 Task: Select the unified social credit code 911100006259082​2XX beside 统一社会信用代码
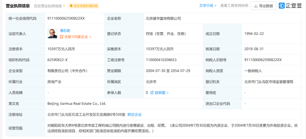click(x=66, y=18)
